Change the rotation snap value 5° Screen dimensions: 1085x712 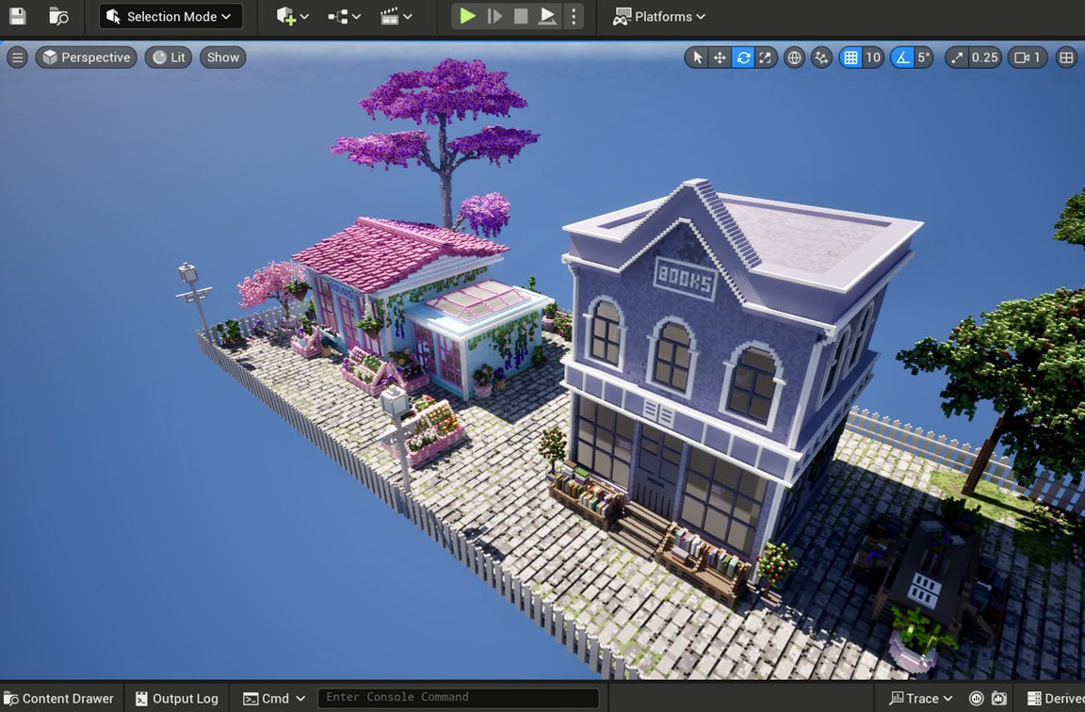coord(924,57)
